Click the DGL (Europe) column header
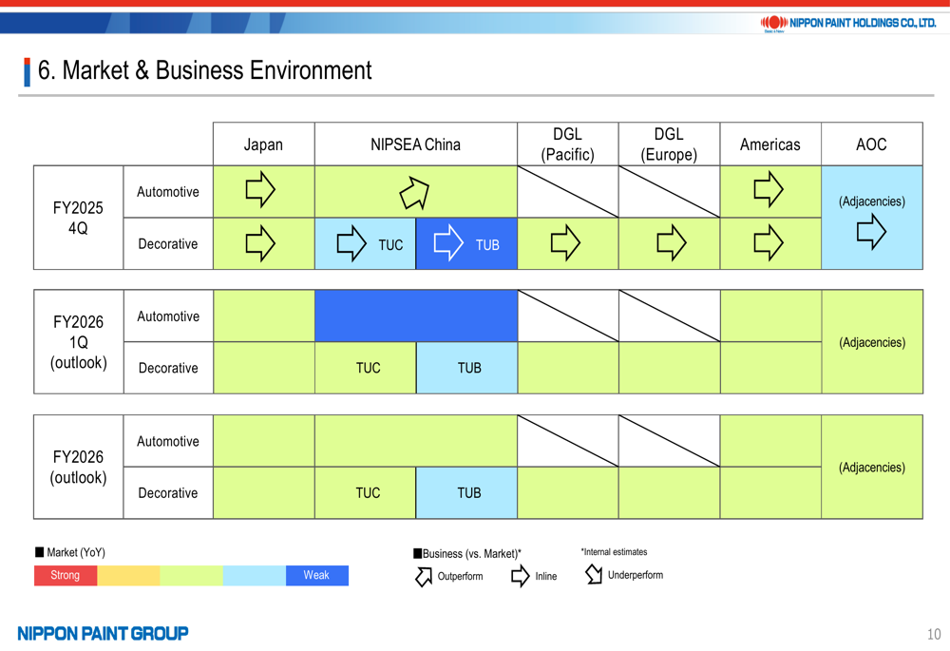The image size is (950, 651). point(669,144)
